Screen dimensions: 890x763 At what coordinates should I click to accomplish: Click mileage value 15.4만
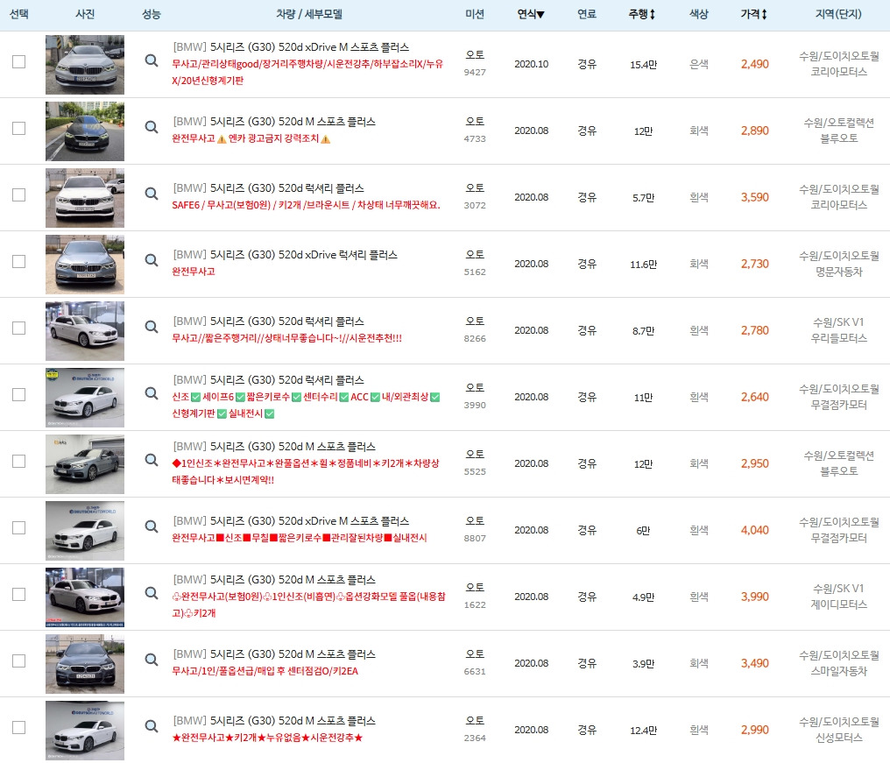click(643, 65)
